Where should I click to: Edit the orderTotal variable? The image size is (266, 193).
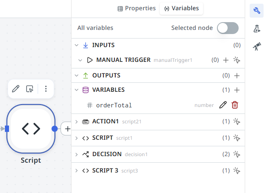223,105
